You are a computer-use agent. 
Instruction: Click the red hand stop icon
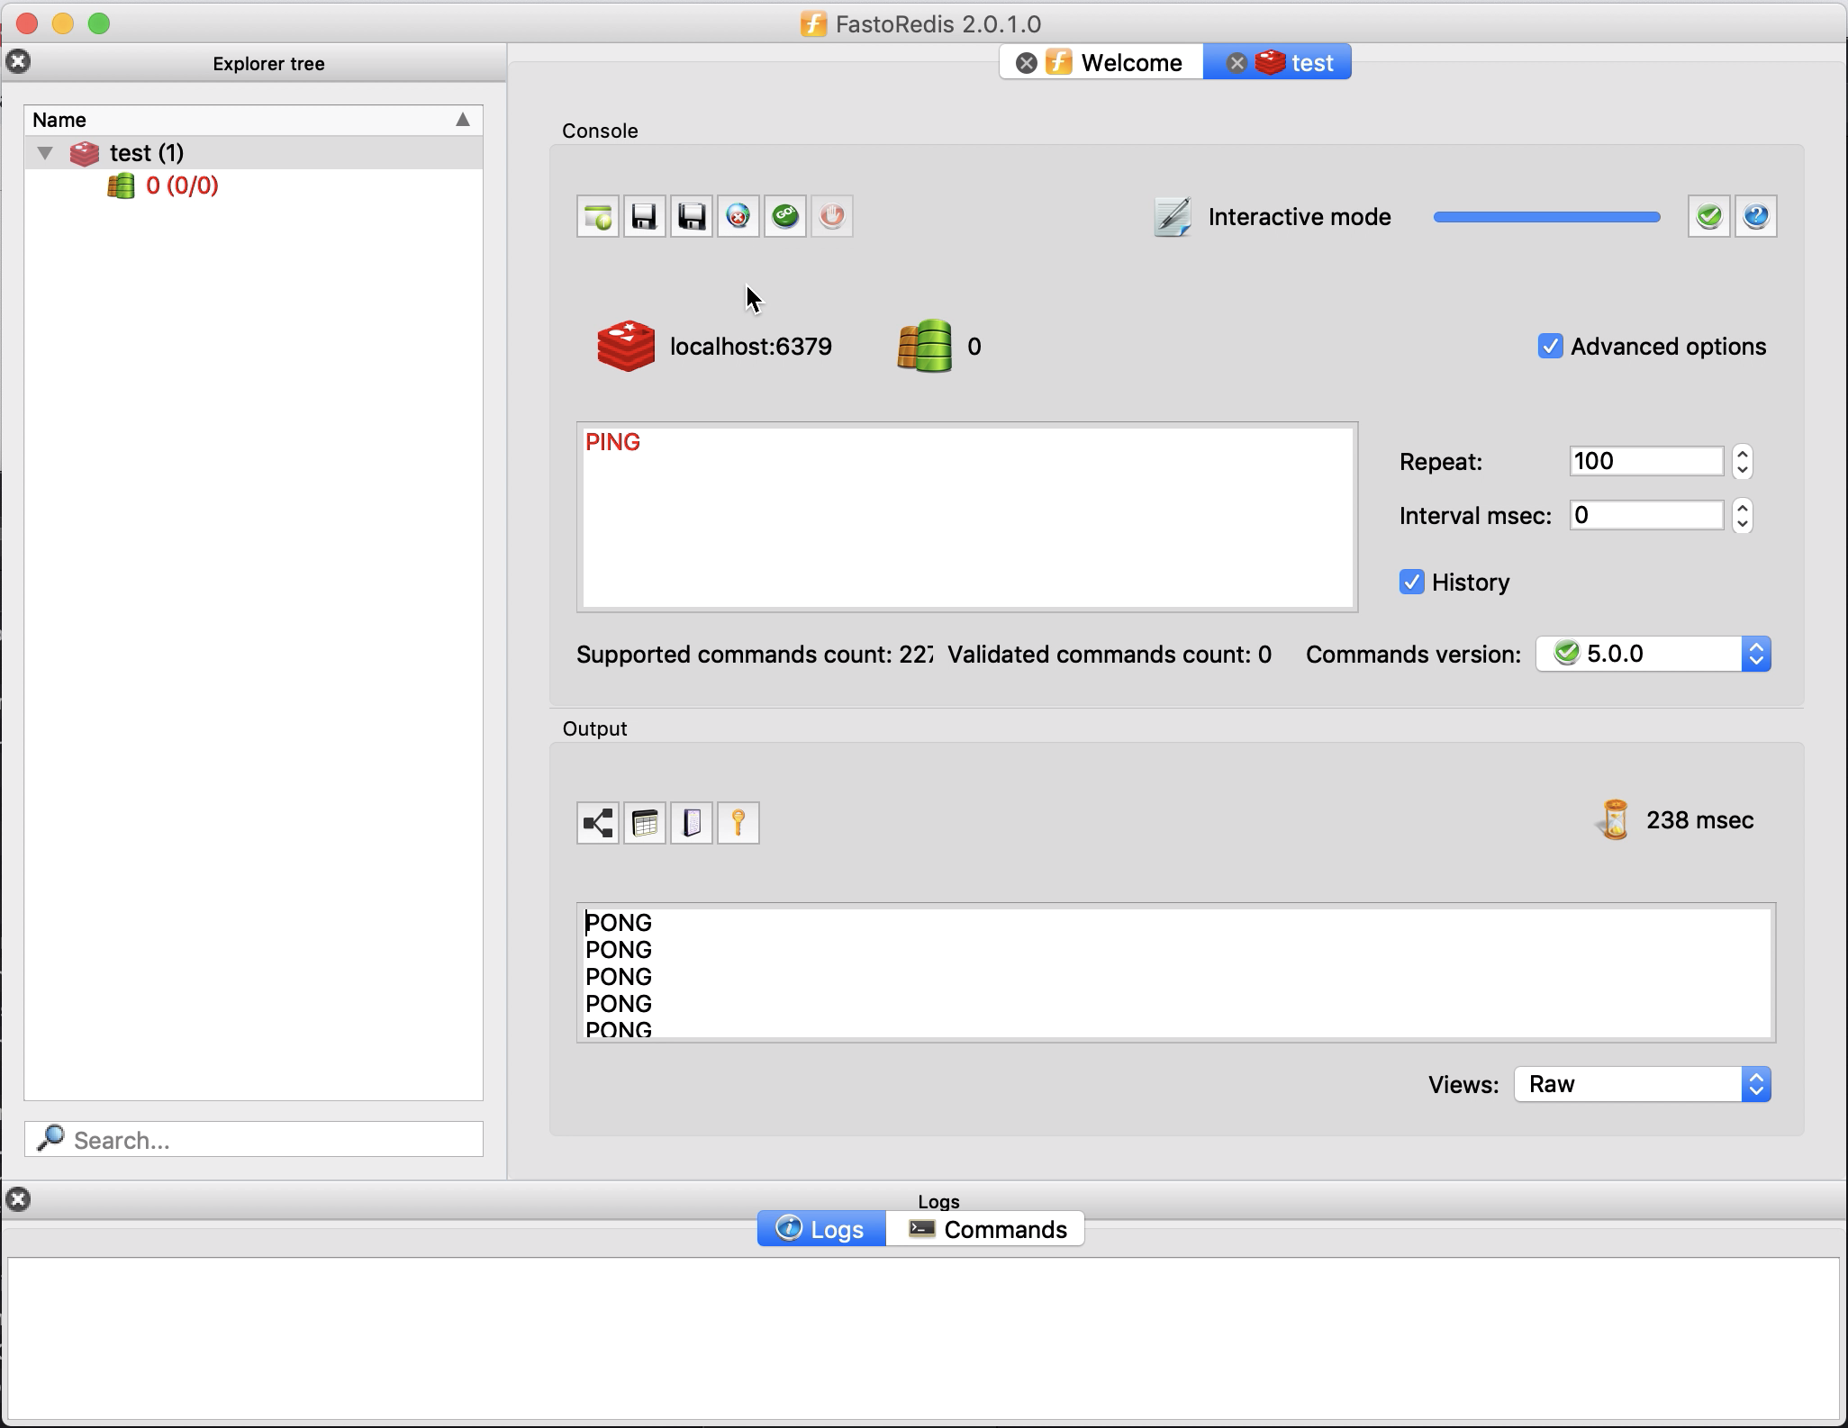pyautogui.click(x=832, y=216)
